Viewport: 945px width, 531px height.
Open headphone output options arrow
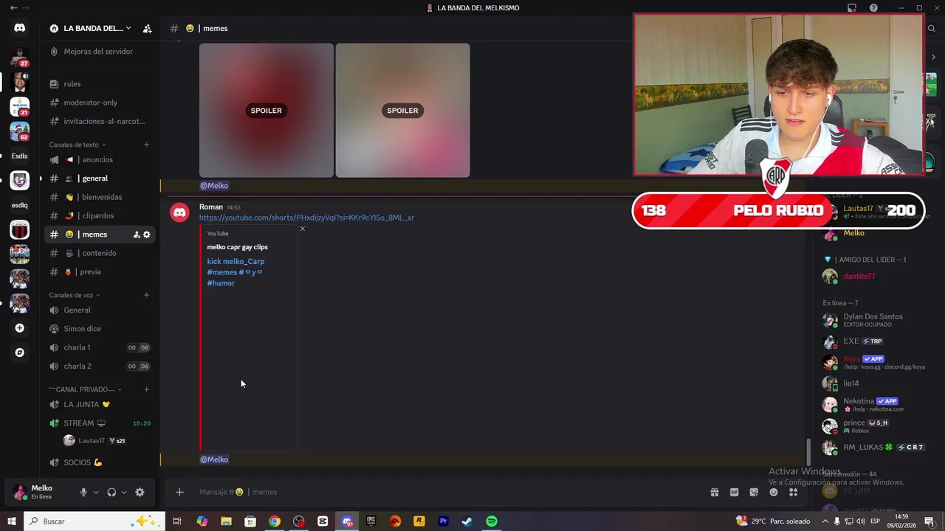click(x=124, y=492)
